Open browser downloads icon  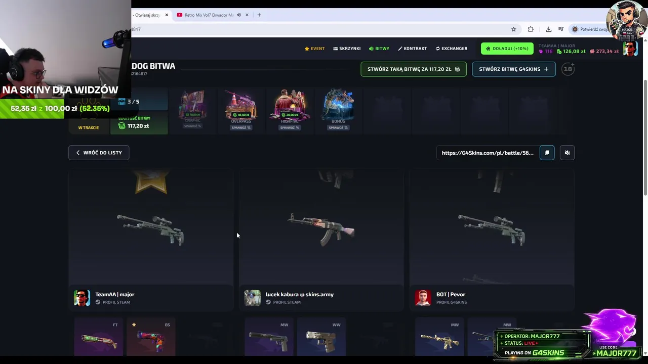[x=548, y=29]
